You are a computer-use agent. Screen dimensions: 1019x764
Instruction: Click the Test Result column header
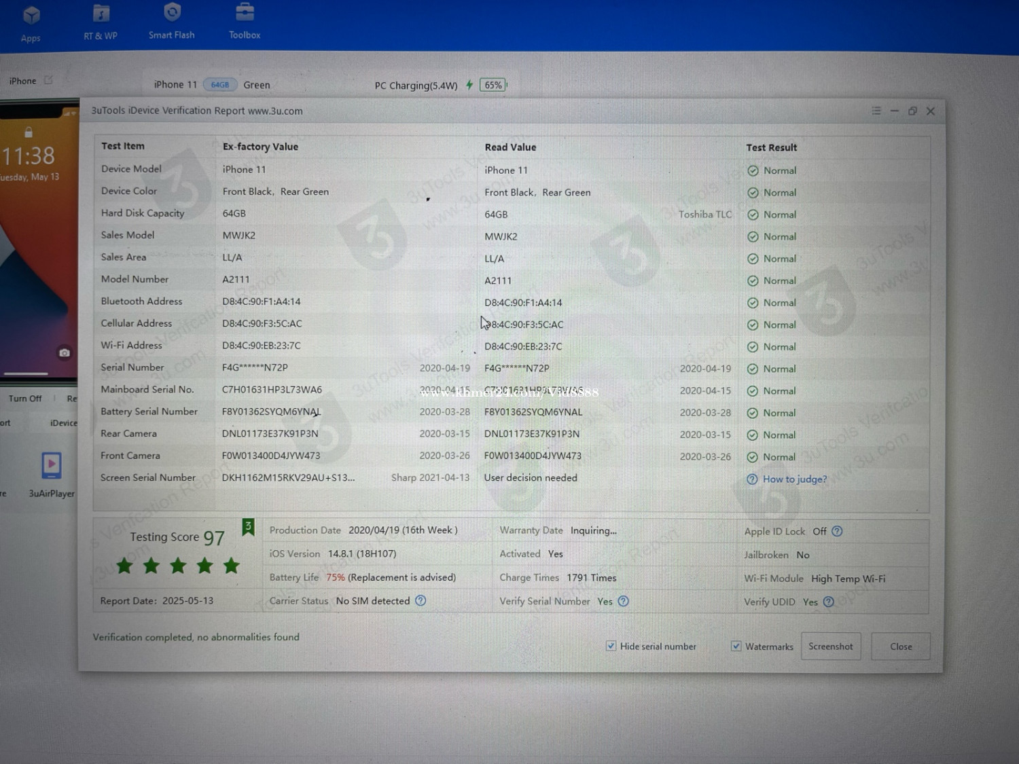(x=771, y=147)
